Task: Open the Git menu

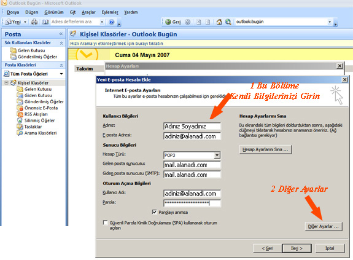Action: 72,12
